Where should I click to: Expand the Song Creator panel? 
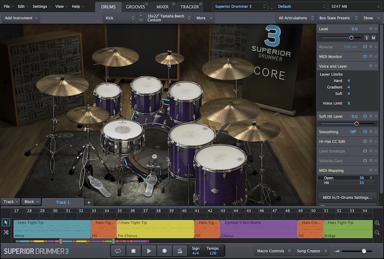[312, 251]
